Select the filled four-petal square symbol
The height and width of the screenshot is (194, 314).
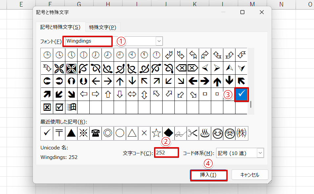click(71, 68)
